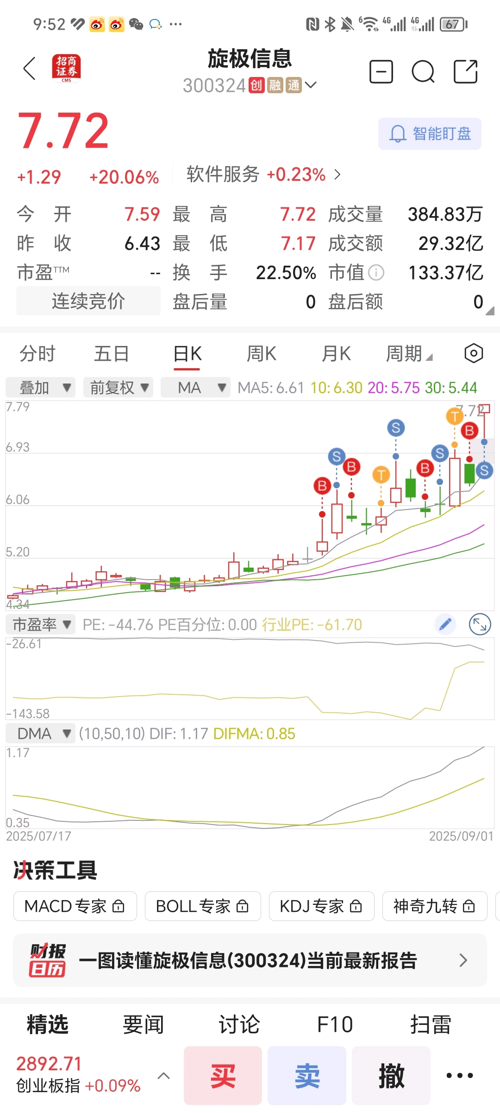Tap the 卖 sell button
Screen dimensions: 500x1113
coord(307,1075)
